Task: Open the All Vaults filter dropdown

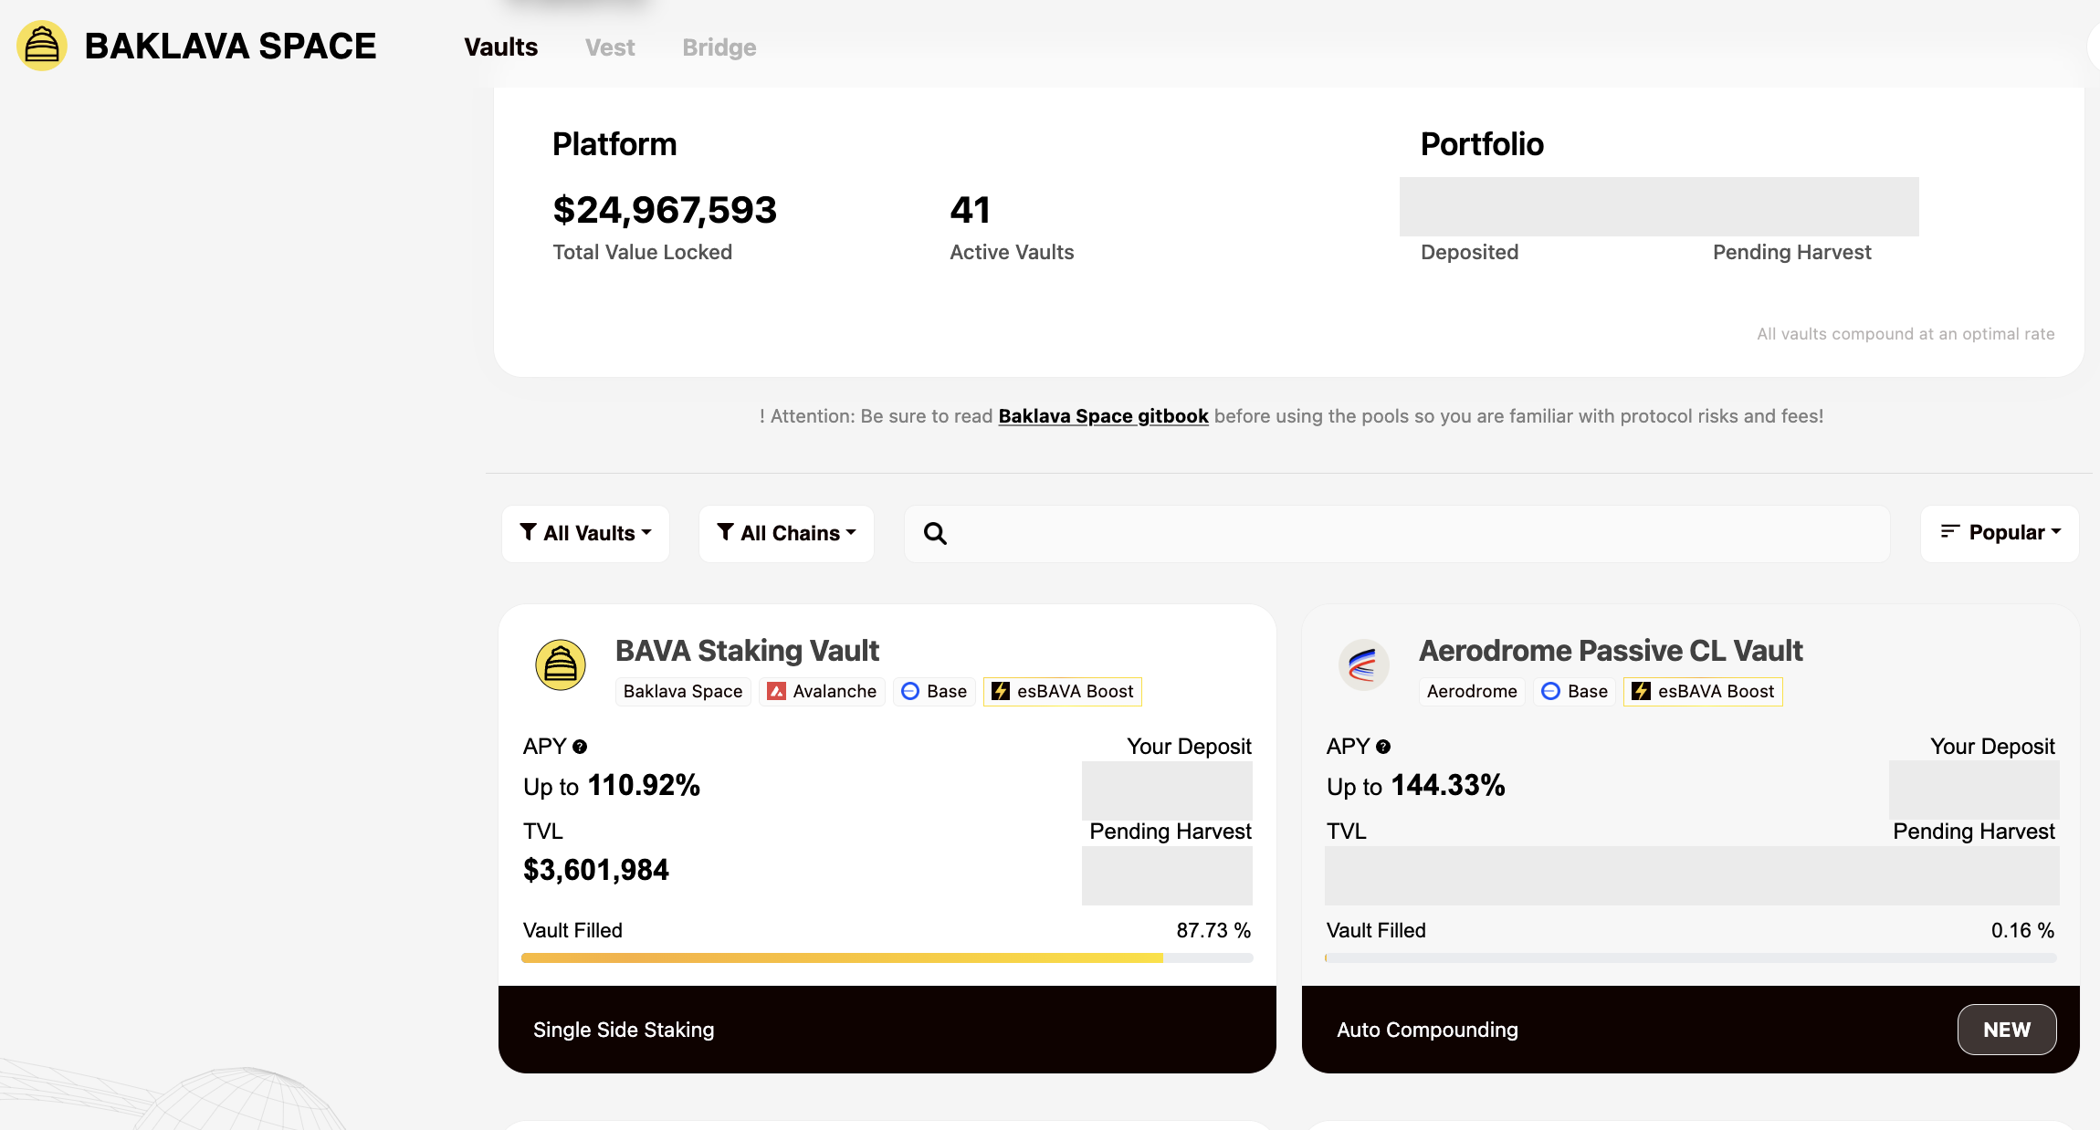Action: (585, 533)
